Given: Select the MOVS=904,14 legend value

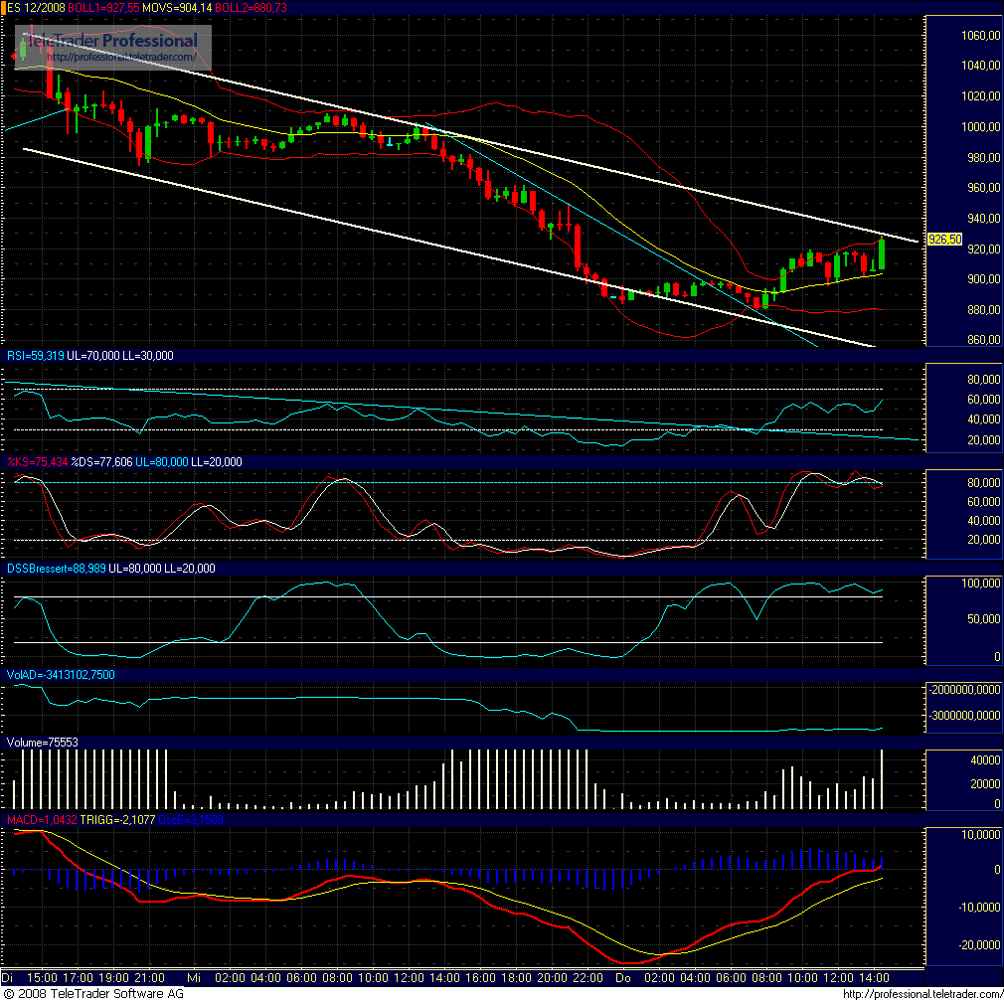Looking at the screenshot, I should (x=177, y=8).
